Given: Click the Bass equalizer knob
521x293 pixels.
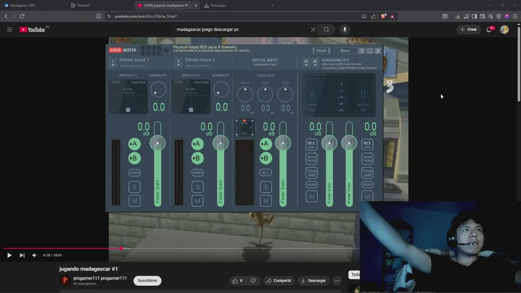Looking at the screenshot, I should tap(245, 94).
